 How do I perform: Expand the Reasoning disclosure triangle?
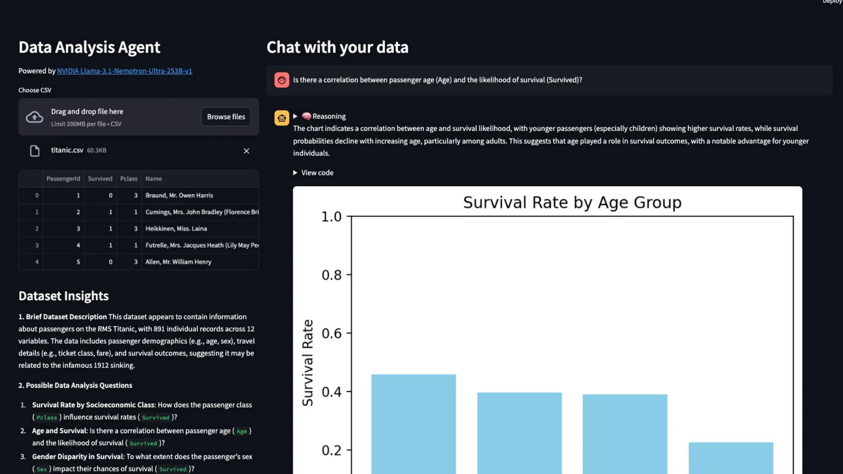(x=295, y=116)
